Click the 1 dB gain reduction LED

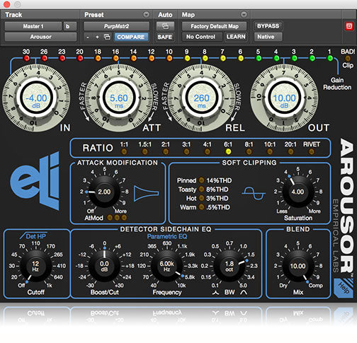330,58
